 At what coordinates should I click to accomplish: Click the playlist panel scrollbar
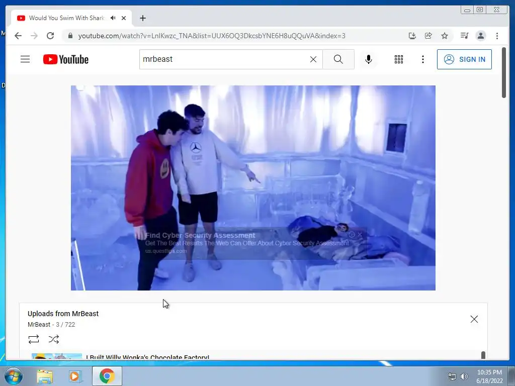[x=483, y=355]
